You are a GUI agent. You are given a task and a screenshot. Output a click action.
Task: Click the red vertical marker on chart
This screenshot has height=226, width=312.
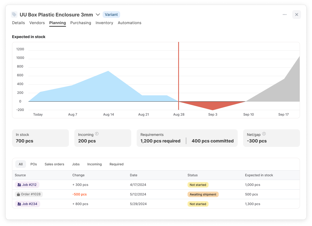pos(178,76)
